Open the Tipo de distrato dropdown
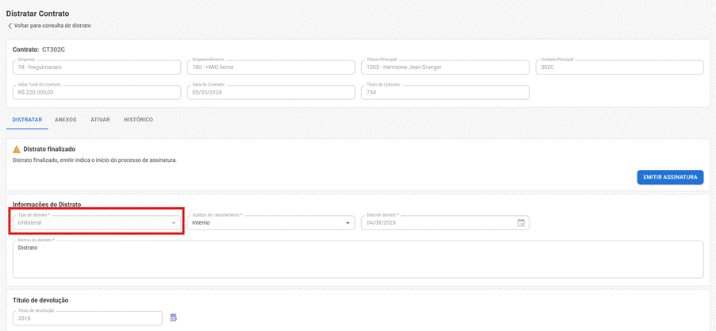 point(97,223)
